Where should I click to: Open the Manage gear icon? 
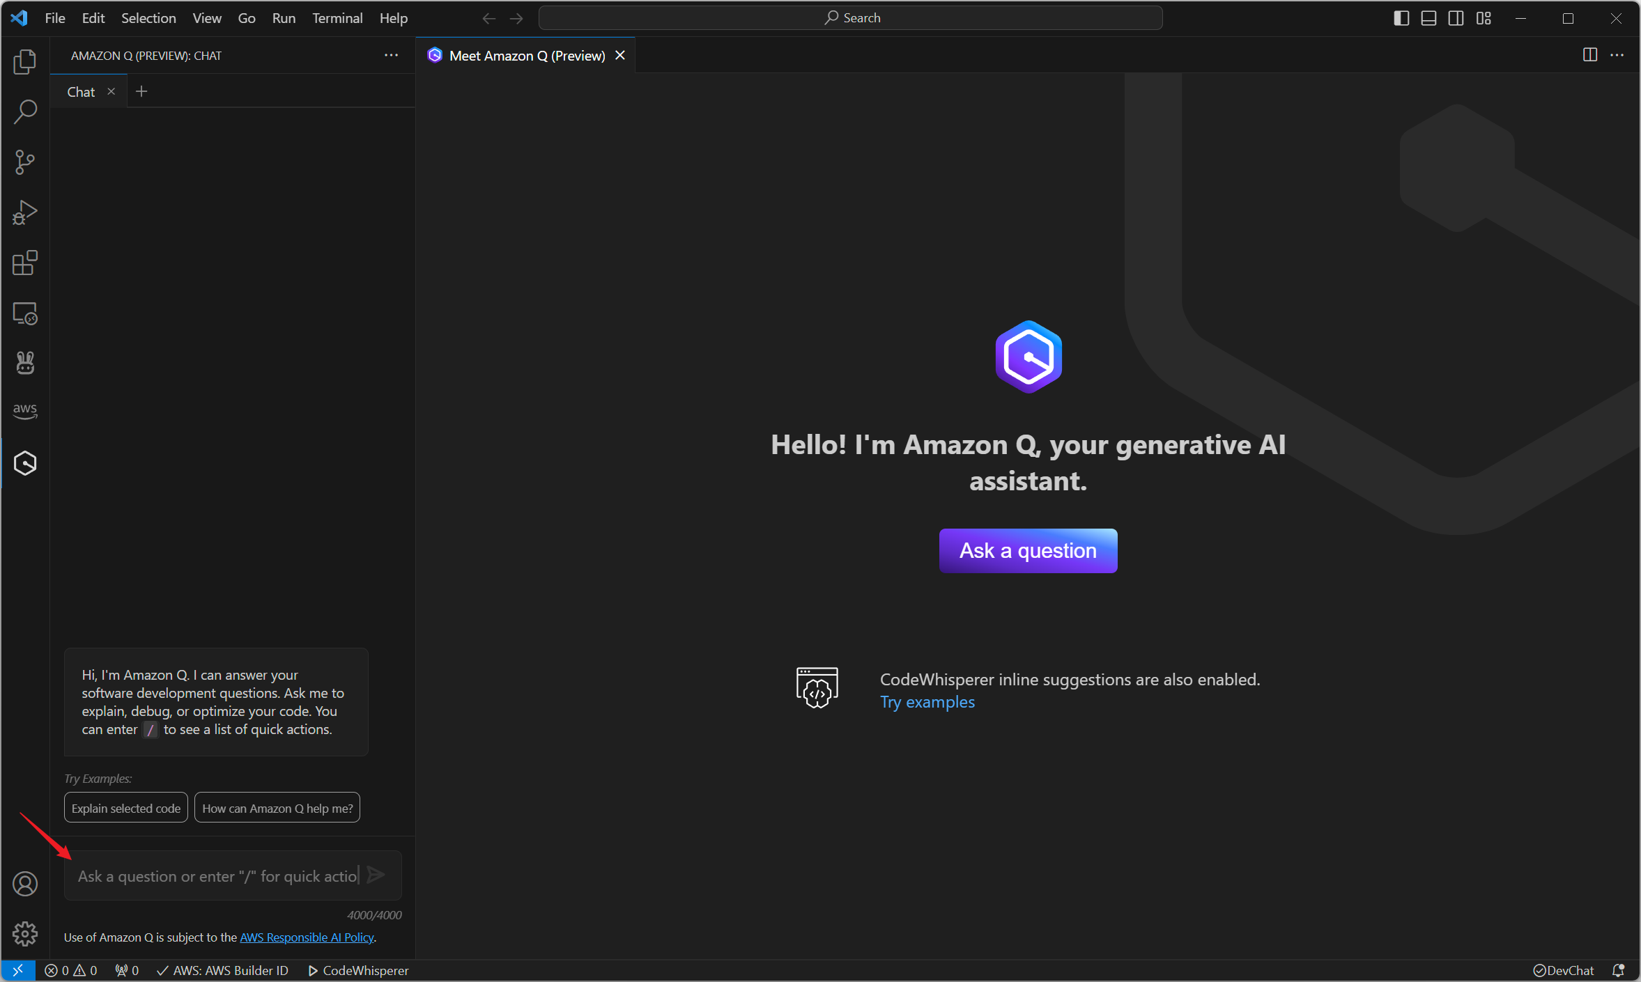25,934
